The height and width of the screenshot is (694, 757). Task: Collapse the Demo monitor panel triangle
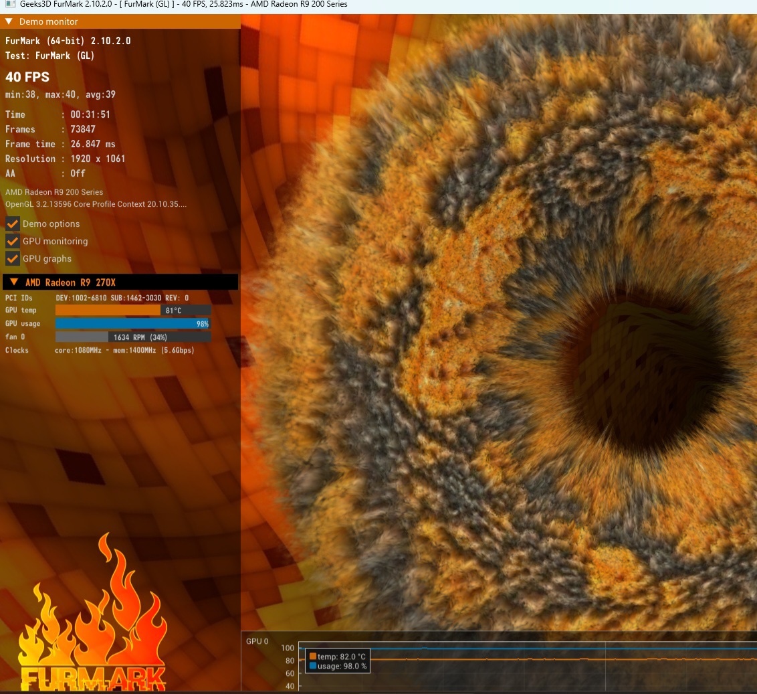pyautogui.click(x=9, y=21)
